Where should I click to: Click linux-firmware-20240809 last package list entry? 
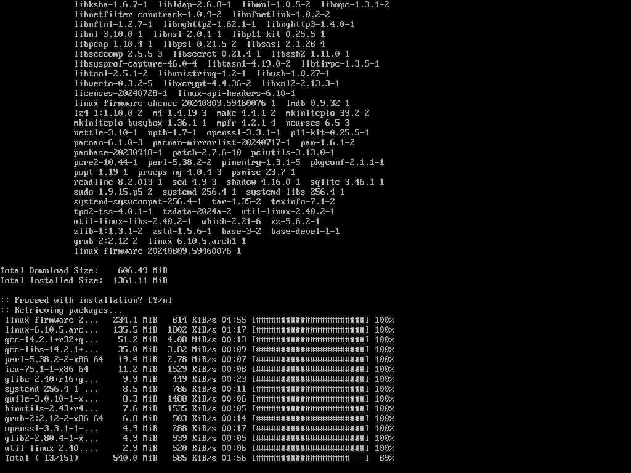pos(157,251)
